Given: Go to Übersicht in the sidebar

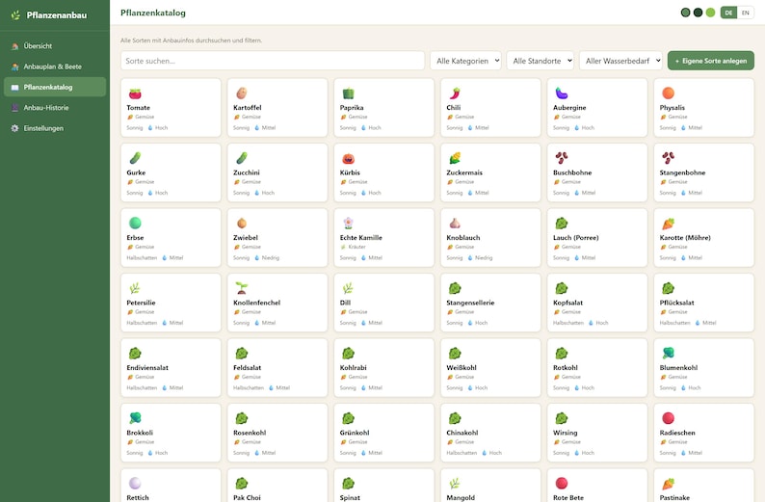Looking at the screenshot, I should coord(55,46).
